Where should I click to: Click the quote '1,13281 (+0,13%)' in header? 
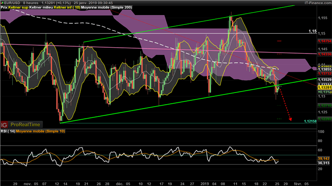pos(56,3)
